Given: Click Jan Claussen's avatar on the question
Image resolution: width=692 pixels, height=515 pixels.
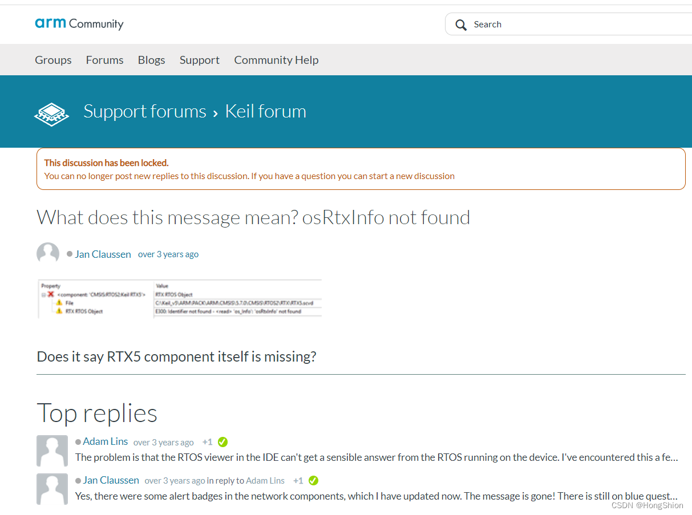Looking at the screenshot, I should click(x=48, y=254).
